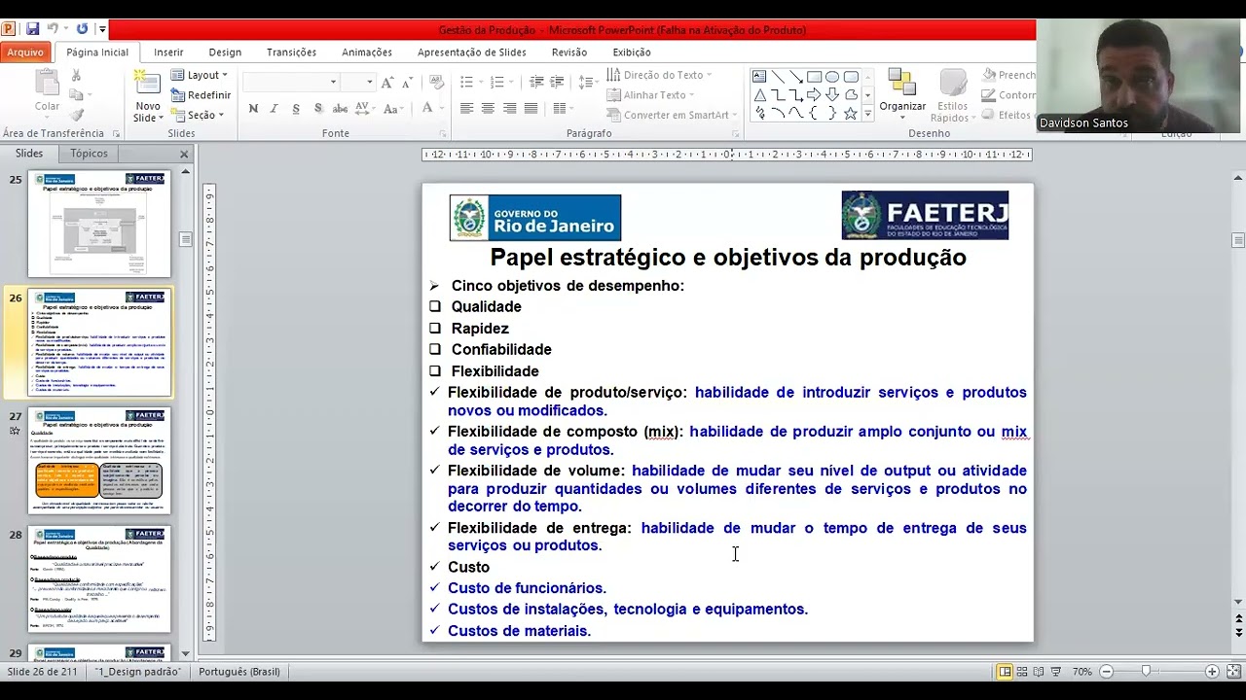Switch to the Tópicos outline pane tab
Image resolution: width=1246 pixels, height=700 pixels.
(x=89, y=154)
